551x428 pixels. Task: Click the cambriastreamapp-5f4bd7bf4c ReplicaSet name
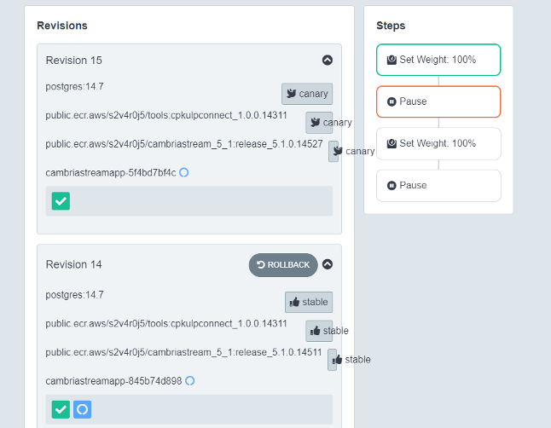[111, 172]
